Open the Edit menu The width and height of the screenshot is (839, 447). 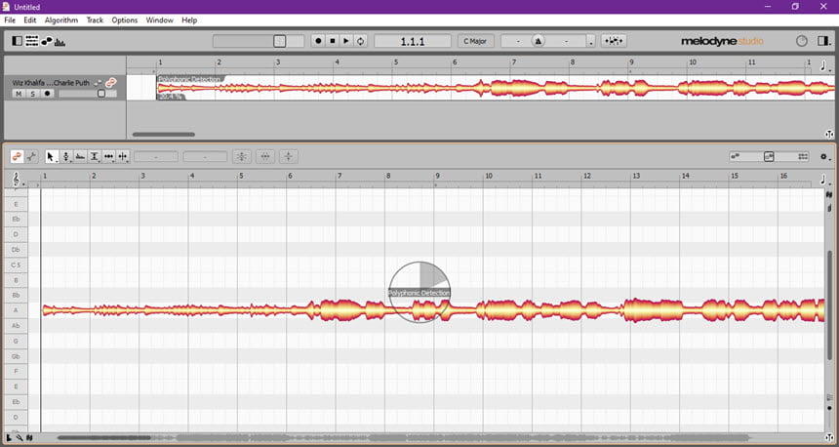pyautogui.click(x=30, y=20)
